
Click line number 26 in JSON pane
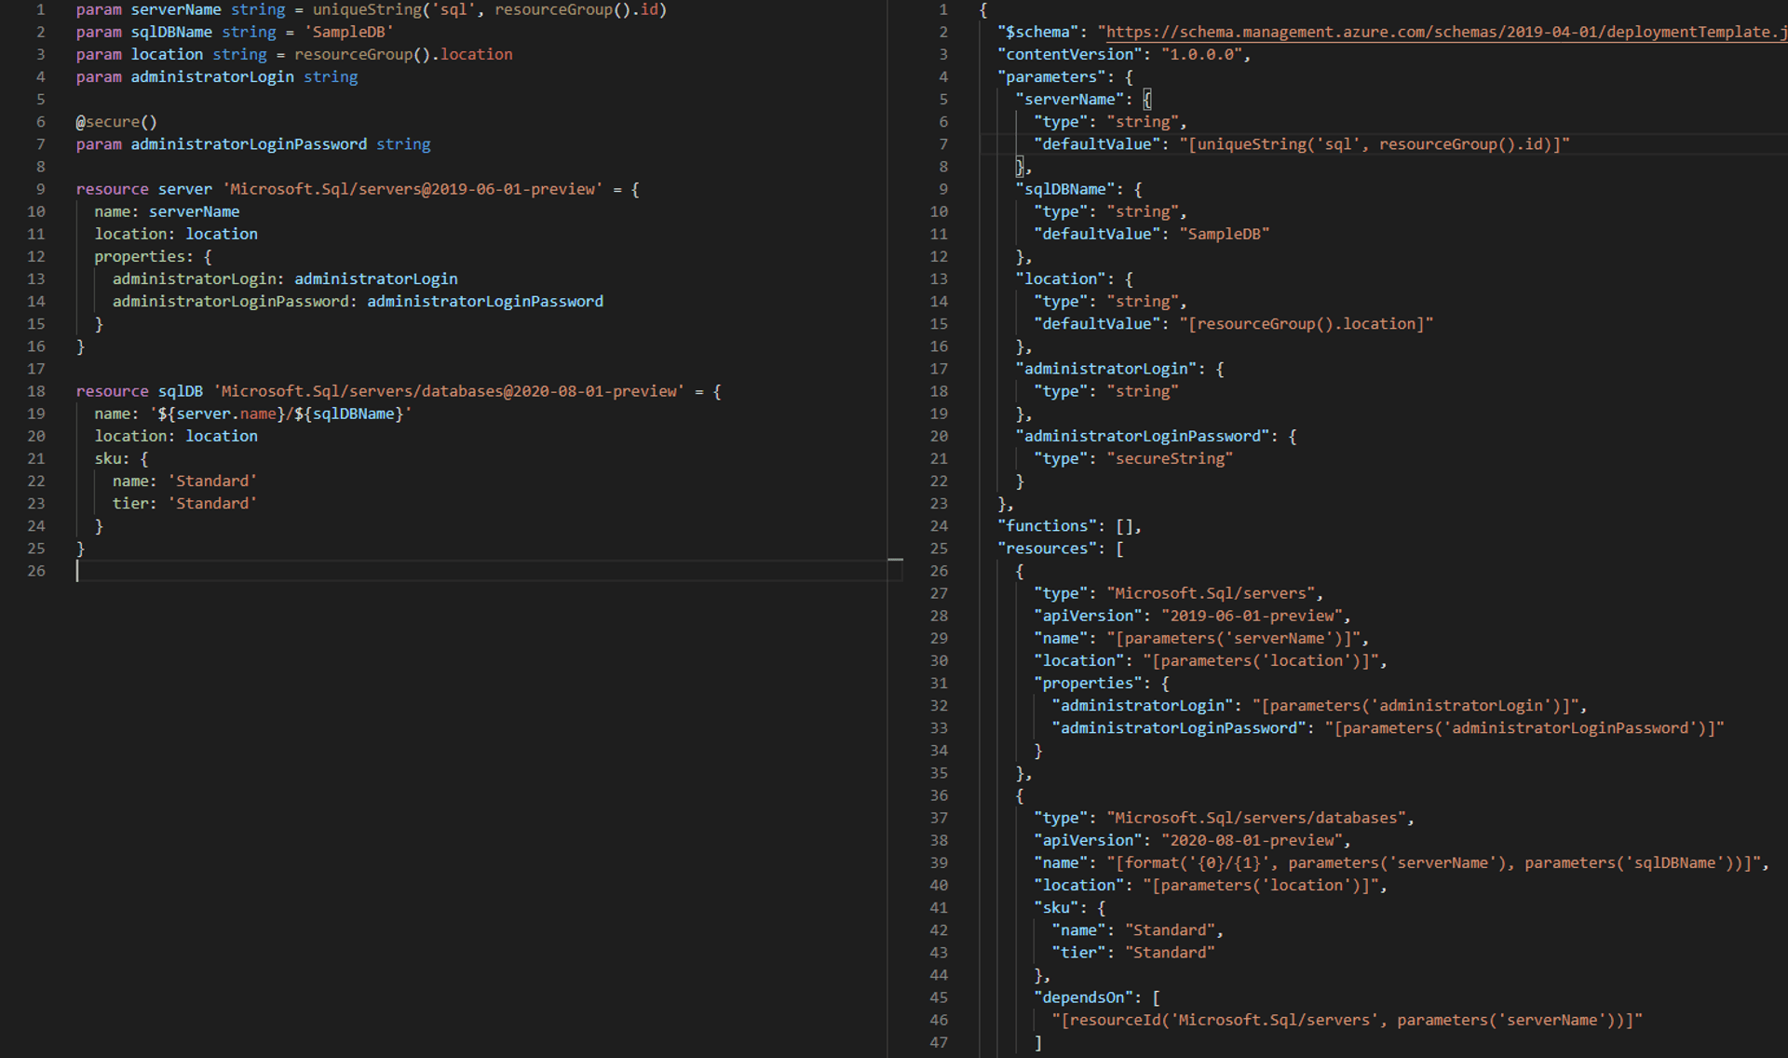939,571
